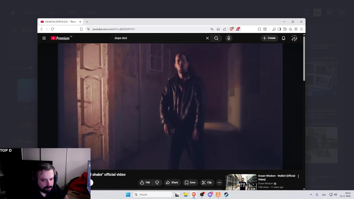Image resolution: width=354 pixels, height=199 pixels.
Task: Open Brave Rewards triangle icon
Action: point(238,29)
